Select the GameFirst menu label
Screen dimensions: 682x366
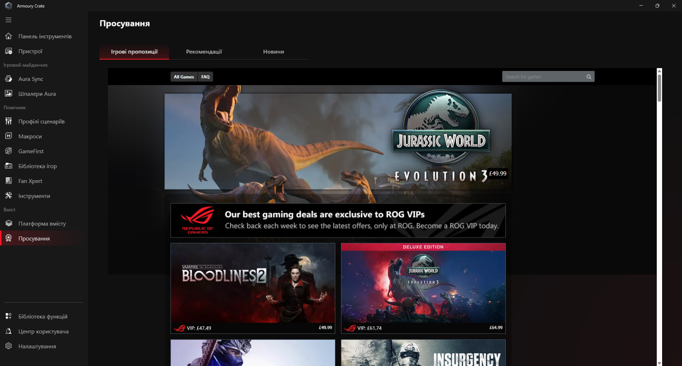(32, 151)
